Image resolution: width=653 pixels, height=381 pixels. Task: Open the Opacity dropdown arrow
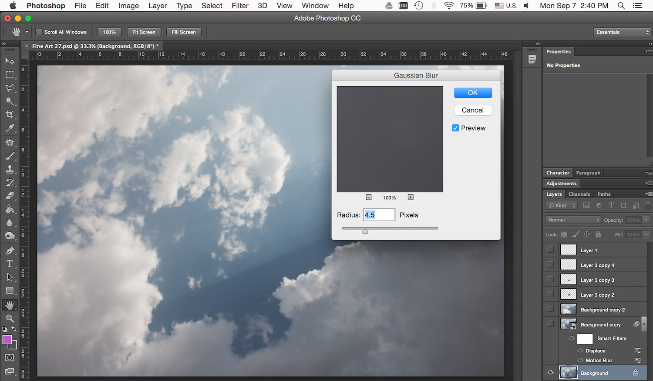[x=646, y=220]
